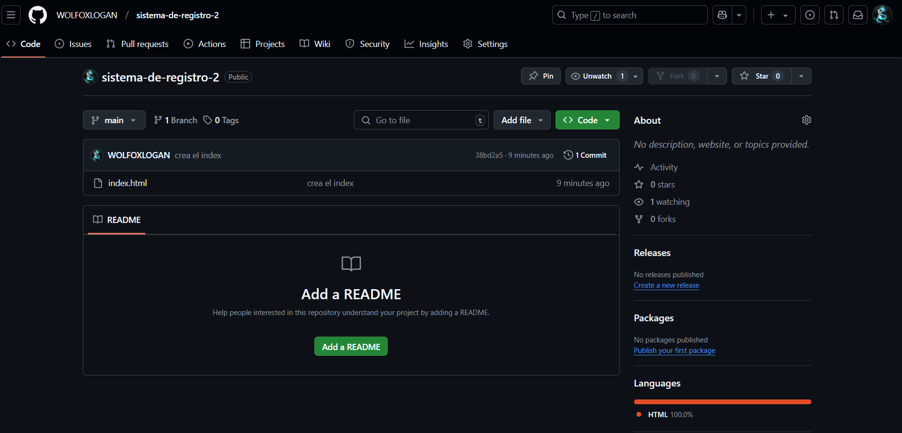Open the Add file dropdown
This screenshot has height=433, width=902.
522,120
